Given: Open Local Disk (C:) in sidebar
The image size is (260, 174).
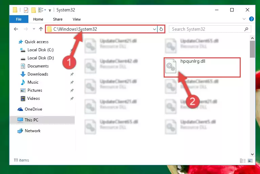Looking at the screenshot, I should (x=41, y=50).
